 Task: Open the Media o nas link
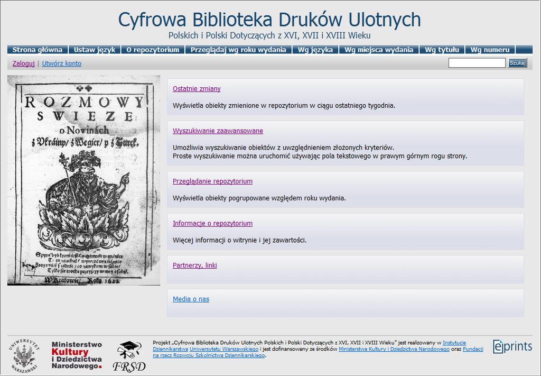(x=191, y=299)
